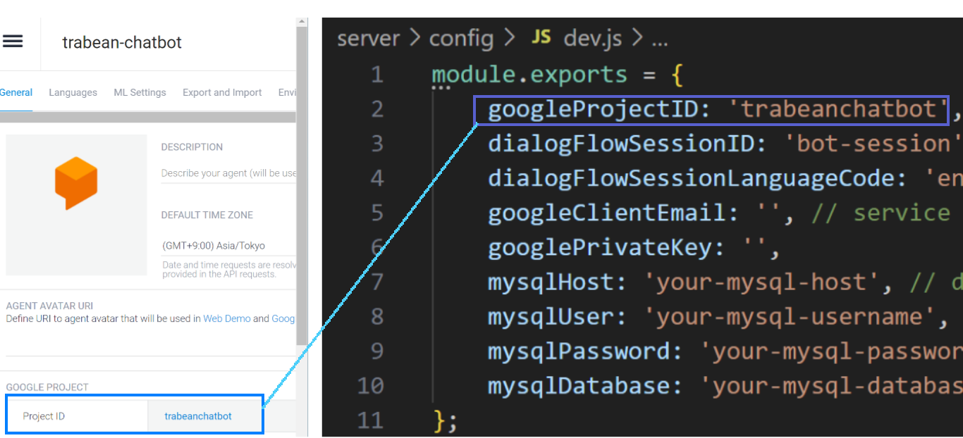This screenshot has width=963, height=438.
Task: Click the Project ID label
Action: pyautogui.click(x=44, y=416)
